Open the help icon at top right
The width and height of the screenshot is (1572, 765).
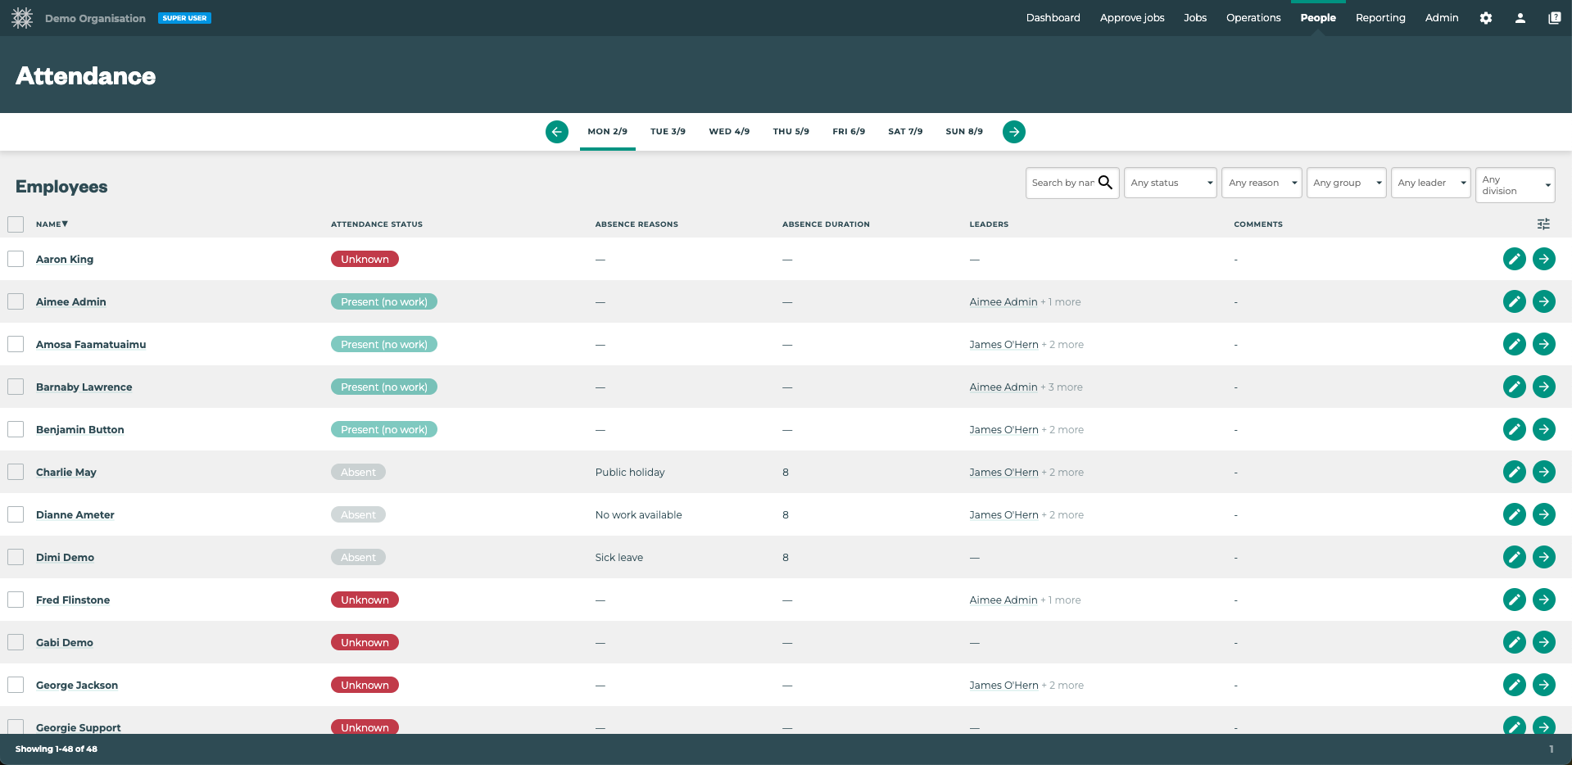pos(1555,17)
